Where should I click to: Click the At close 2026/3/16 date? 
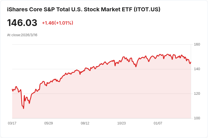coord(22,35)
